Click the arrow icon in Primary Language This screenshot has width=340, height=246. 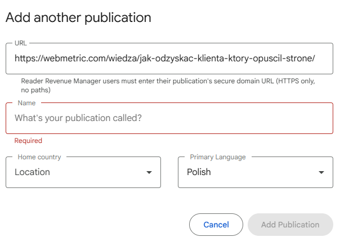click(321, 172)
